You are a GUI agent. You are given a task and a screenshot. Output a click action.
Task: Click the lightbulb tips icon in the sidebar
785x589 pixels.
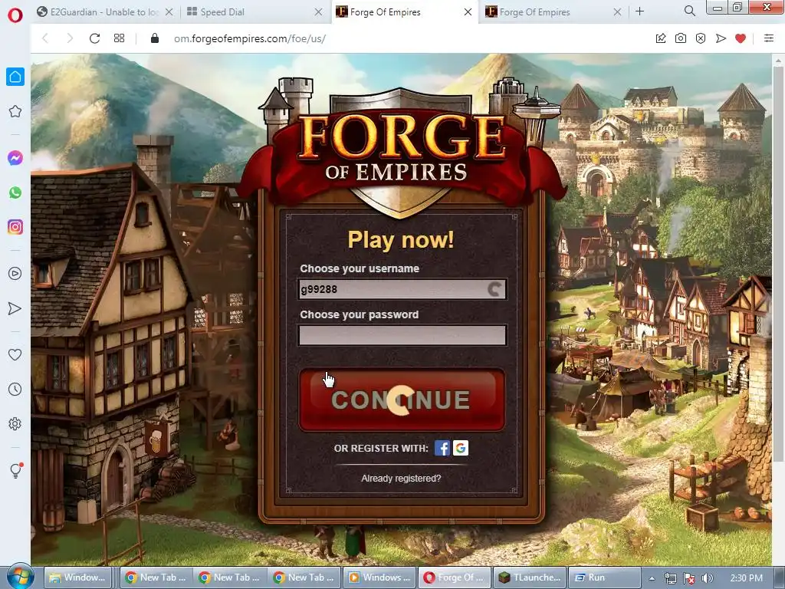15,470
